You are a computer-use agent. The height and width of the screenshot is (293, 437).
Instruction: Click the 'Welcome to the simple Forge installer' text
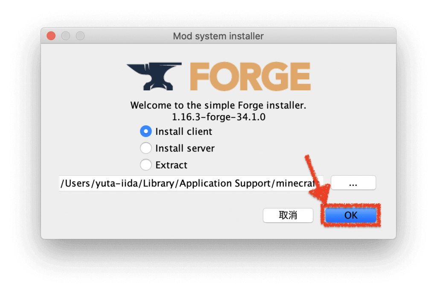(218, 105)
